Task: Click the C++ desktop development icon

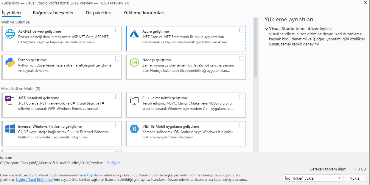Action: point(134,100)
